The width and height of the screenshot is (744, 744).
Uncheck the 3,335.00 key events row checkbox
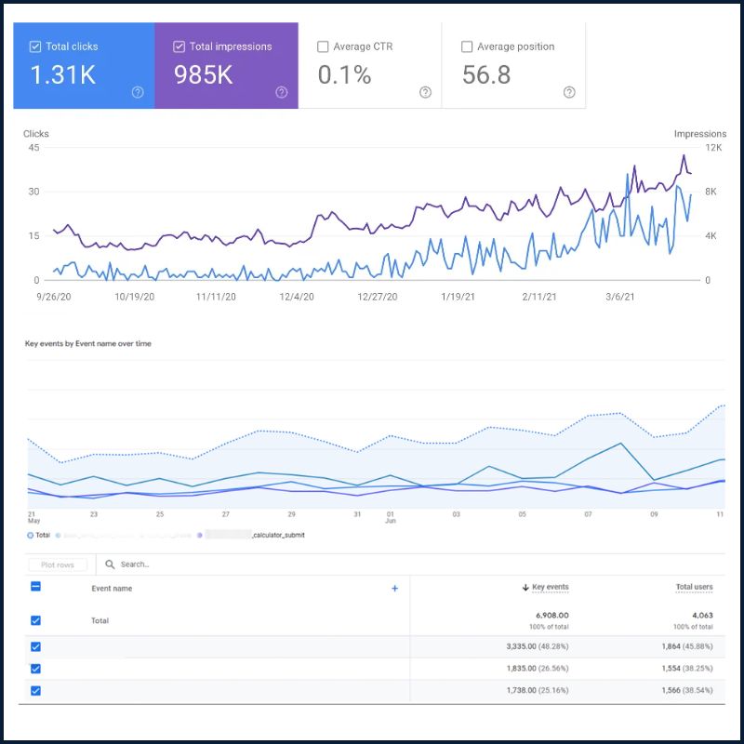(35, 646)
